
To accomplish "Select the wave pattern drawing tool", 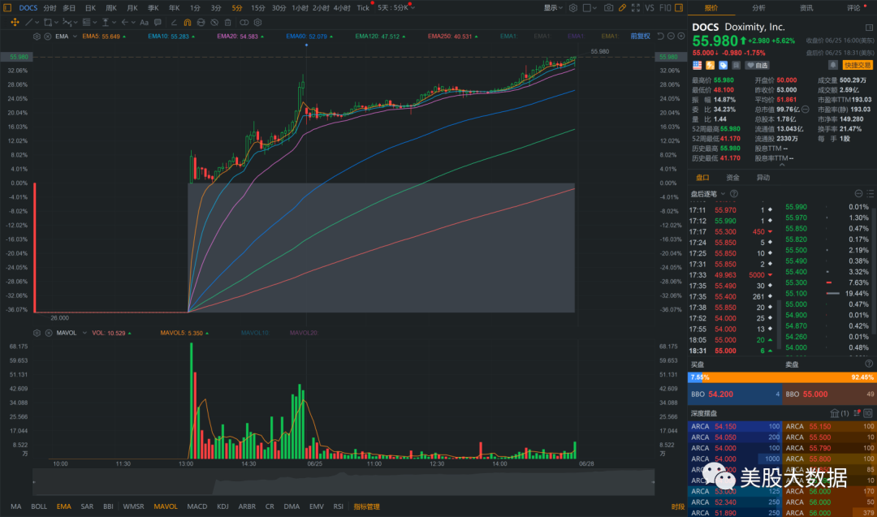I will coord(67,23).
